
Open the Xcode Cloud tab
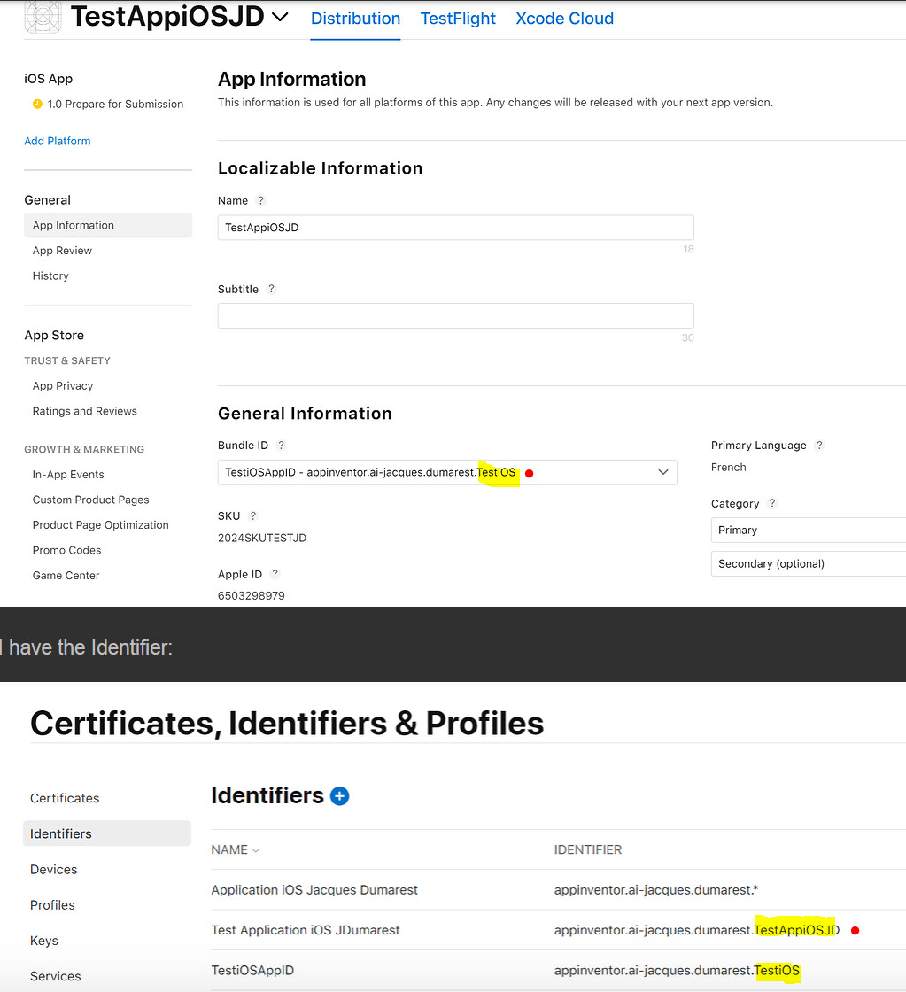pyautogui.click(x=564, y=19)
